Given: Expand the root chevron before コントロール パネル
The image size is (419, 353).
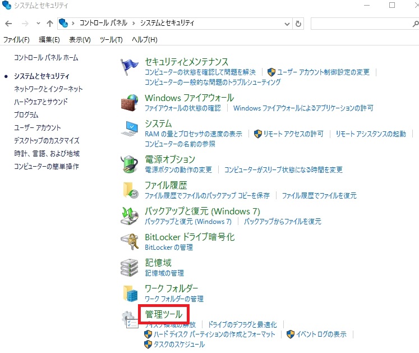Looking at the screenshot, I should pyautogui.click(x=73, y=24).
